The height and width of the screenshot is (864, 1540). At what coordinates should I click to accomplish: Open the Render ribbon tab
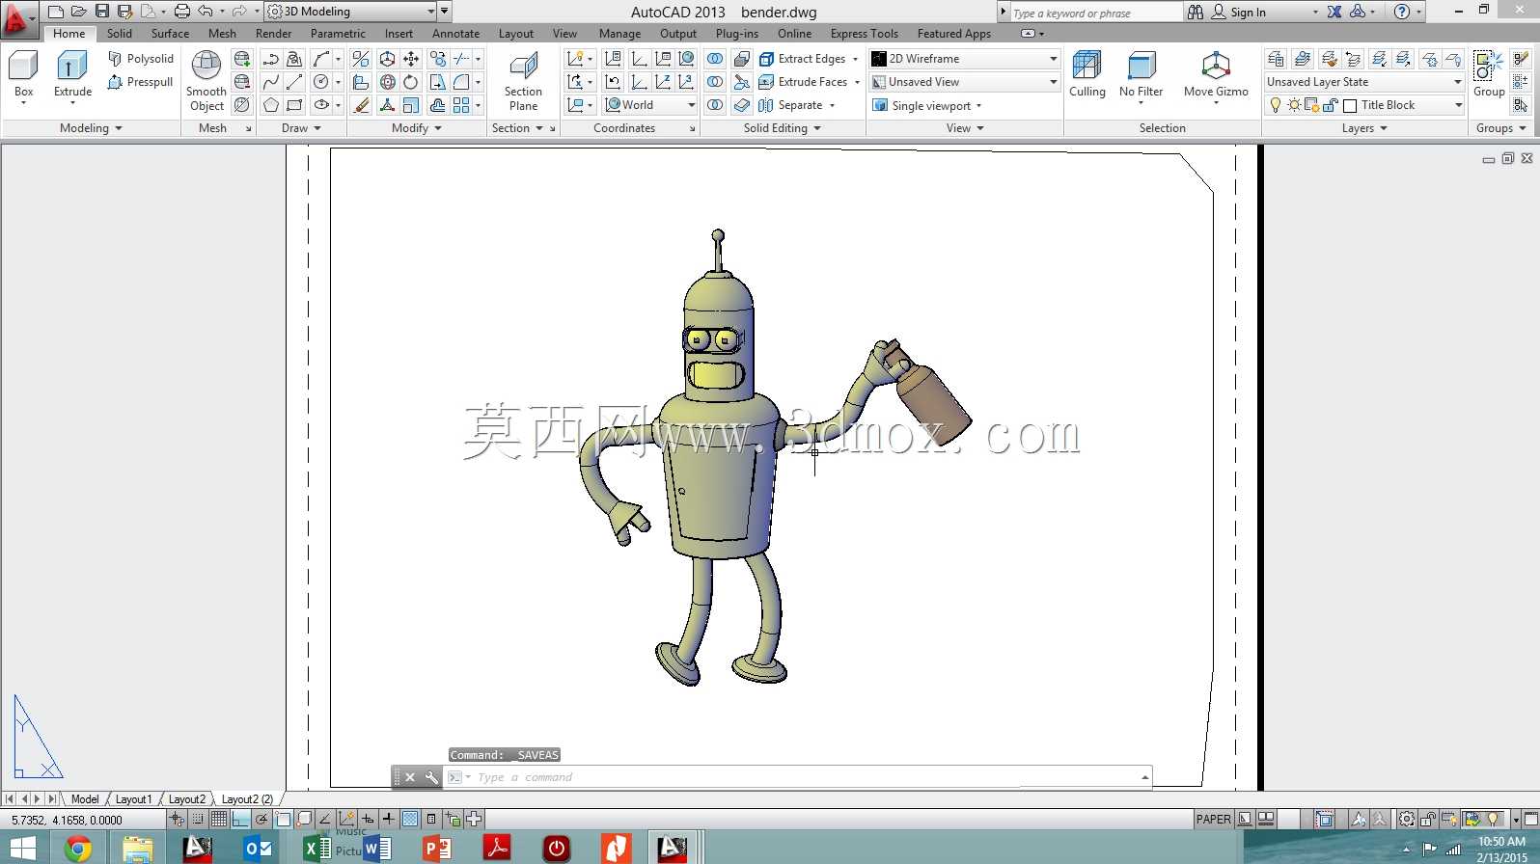coord(273,34)
